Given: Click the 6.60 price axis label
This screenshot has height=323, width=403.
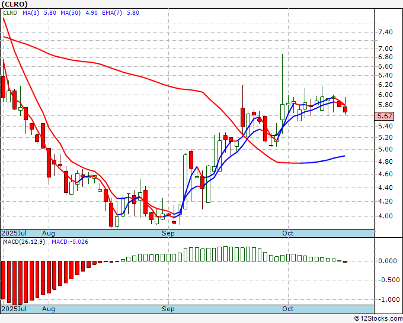Looking at the screenshot, I should point(385,66).
